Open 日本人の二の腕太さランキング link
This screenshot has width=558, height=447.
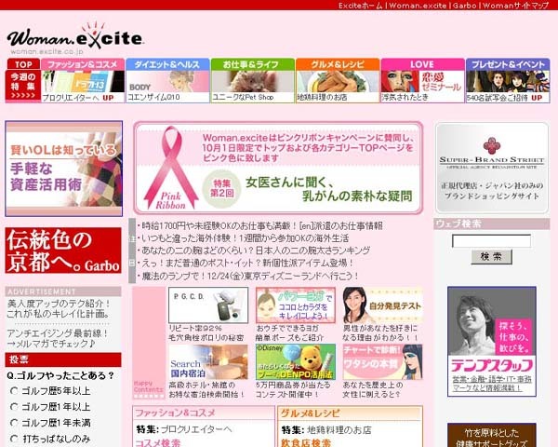coord(256,251)
